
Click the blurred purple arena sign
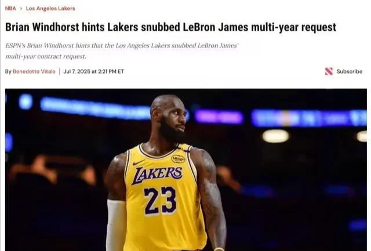[219, 117]
